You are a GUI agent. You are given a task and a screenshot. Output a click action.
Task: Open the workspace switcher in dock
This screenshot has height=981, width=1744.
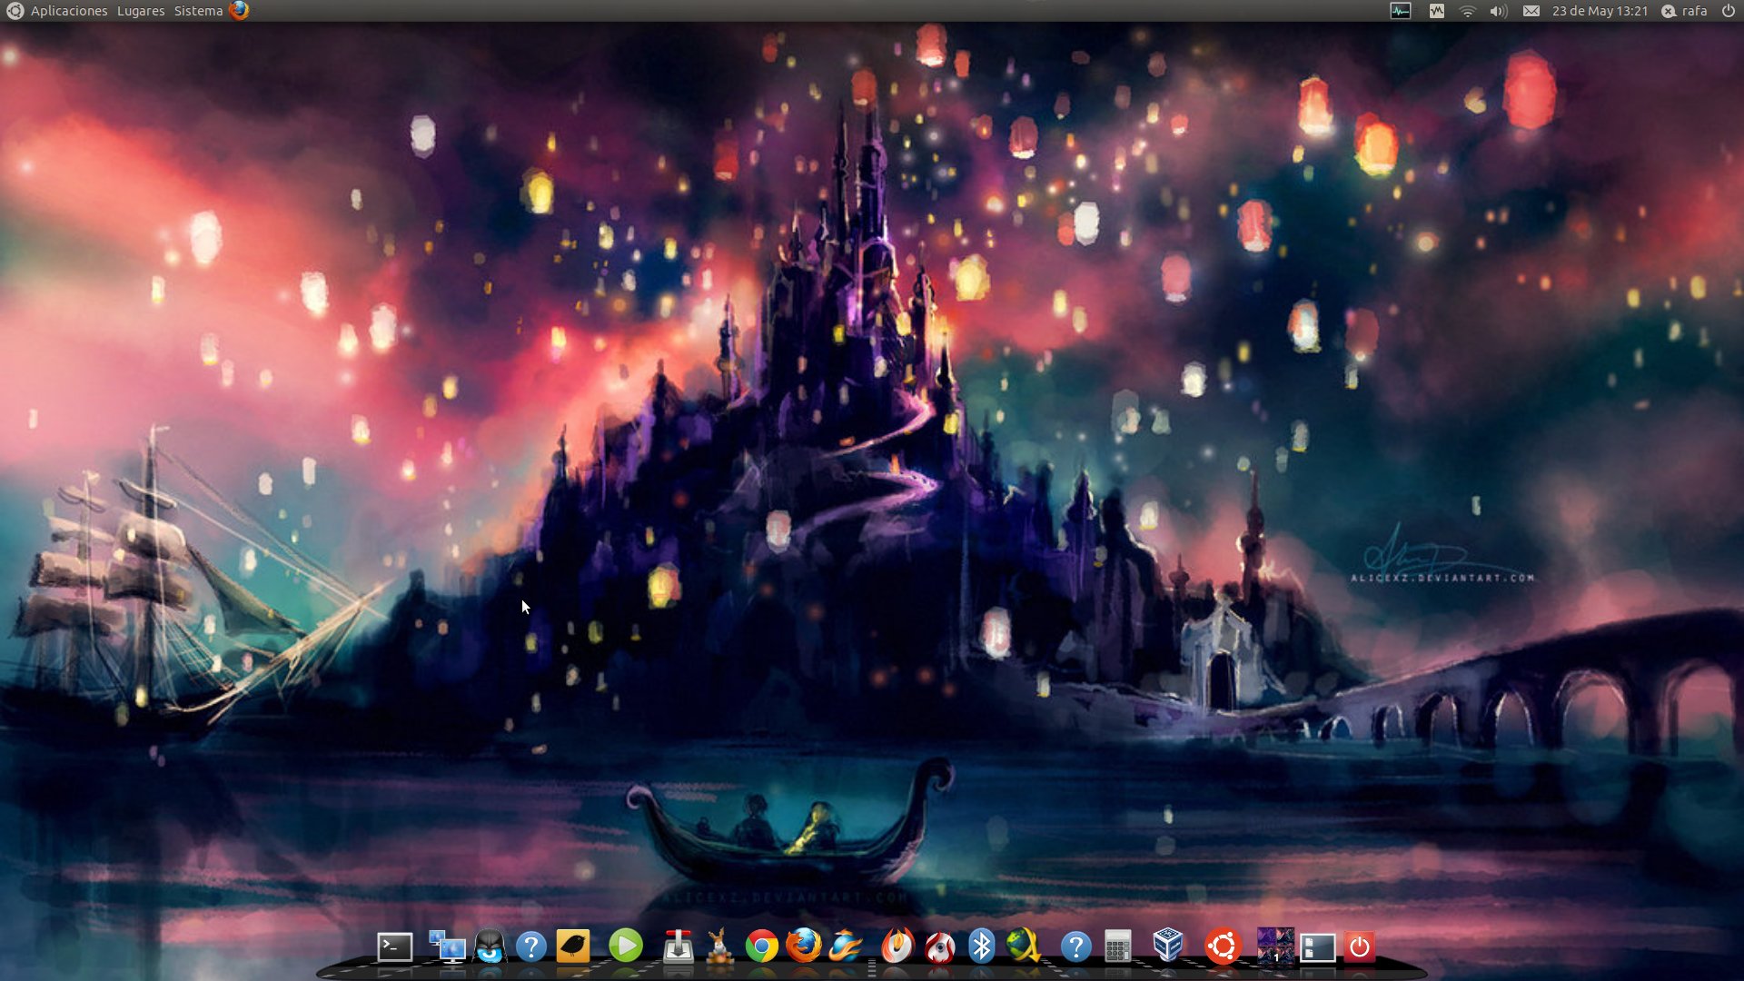pyautogui.click(x=1274, y=946)
